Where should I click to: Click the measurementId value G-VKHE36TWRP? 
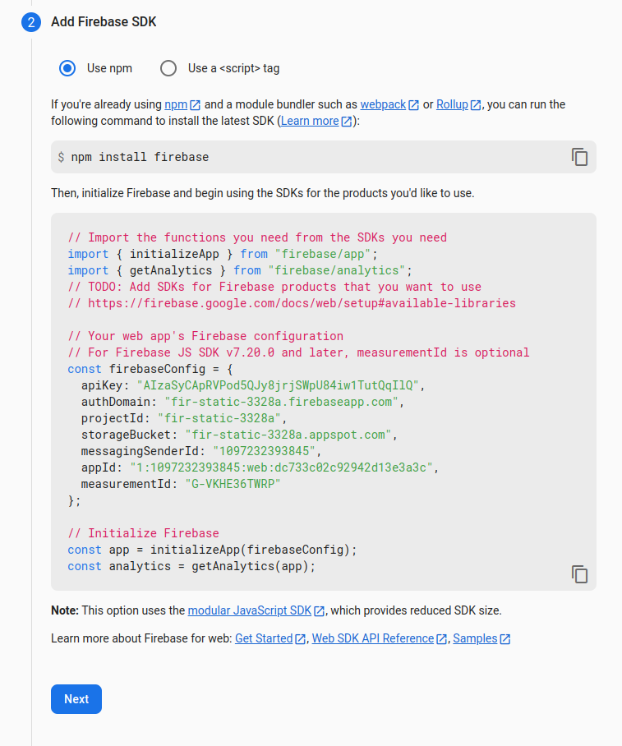[233, 484]
